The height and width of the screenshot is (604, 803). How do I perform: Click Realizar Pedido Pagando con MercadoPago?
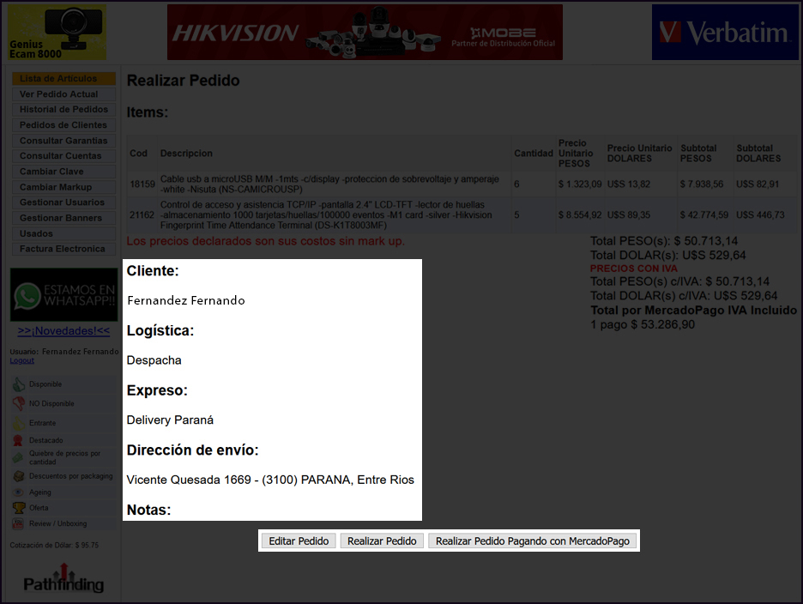532,541
